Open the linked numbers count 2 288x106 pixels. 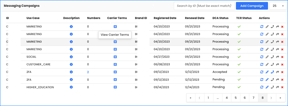[88, 72]
